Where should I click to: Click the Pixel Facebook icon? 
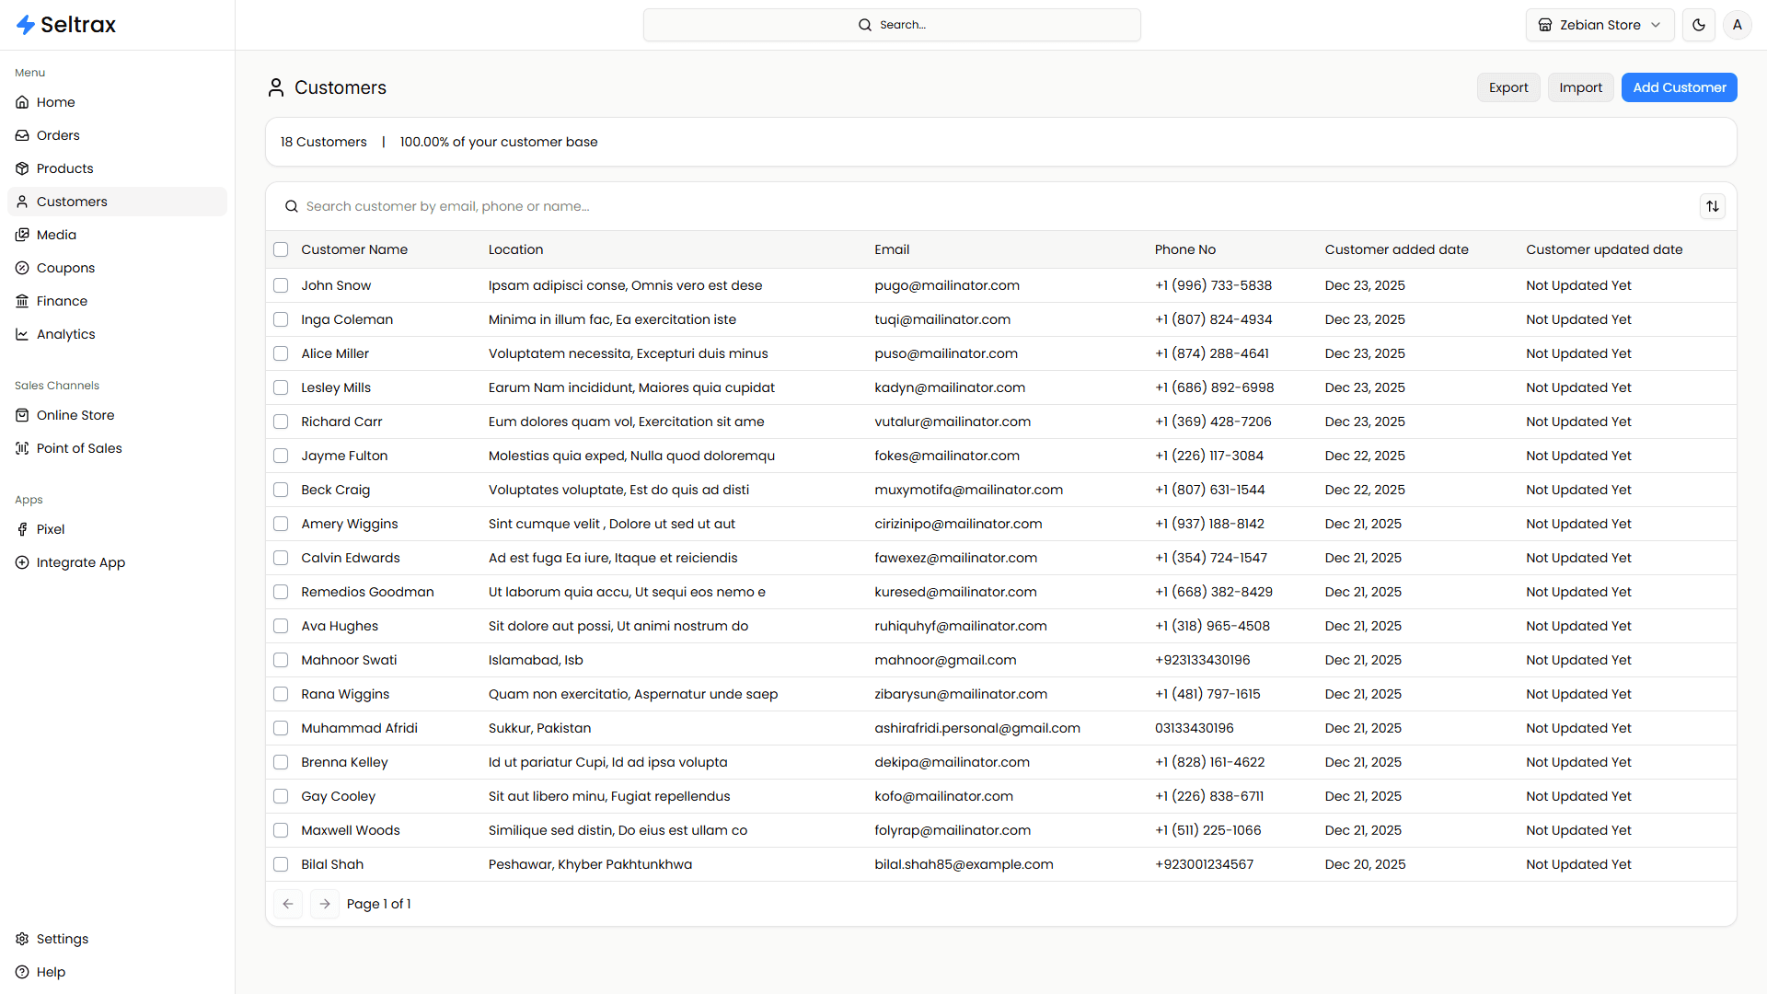click(x=22, y=529)
